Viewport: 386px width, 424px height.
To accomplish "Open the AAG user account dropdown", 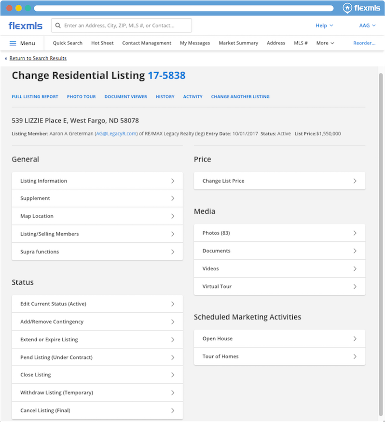I will [367, 26].
